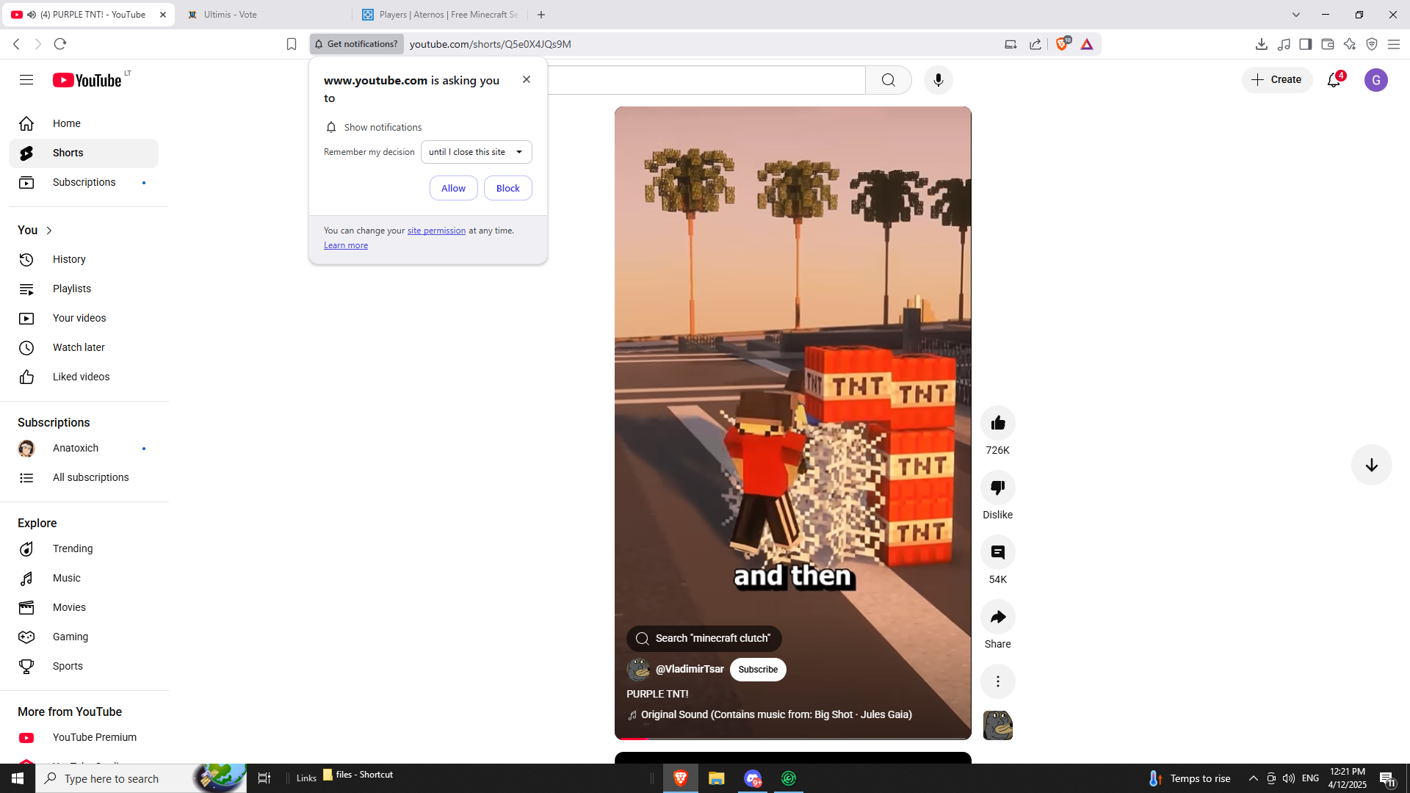The width and height of the screenshot is (1410, 793).
Task: Click the Share arrow icon
Action: (997, 617)
